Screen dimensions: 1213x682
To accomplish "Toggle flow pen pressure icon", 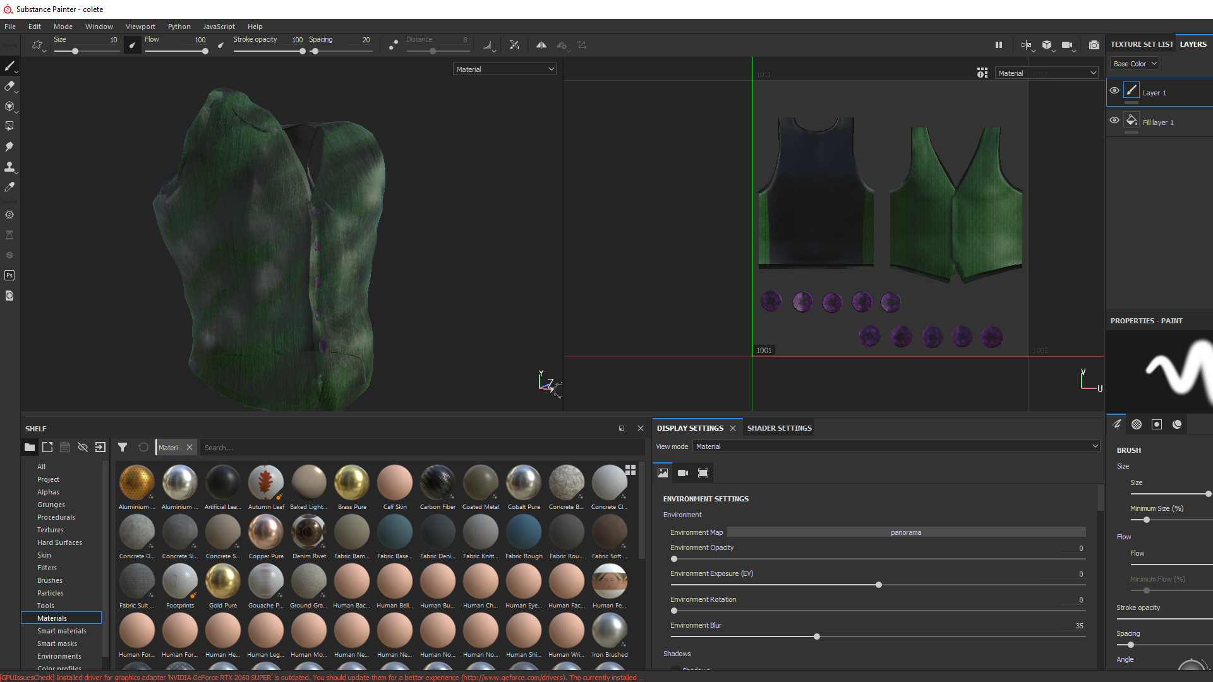I will (220, 45).
